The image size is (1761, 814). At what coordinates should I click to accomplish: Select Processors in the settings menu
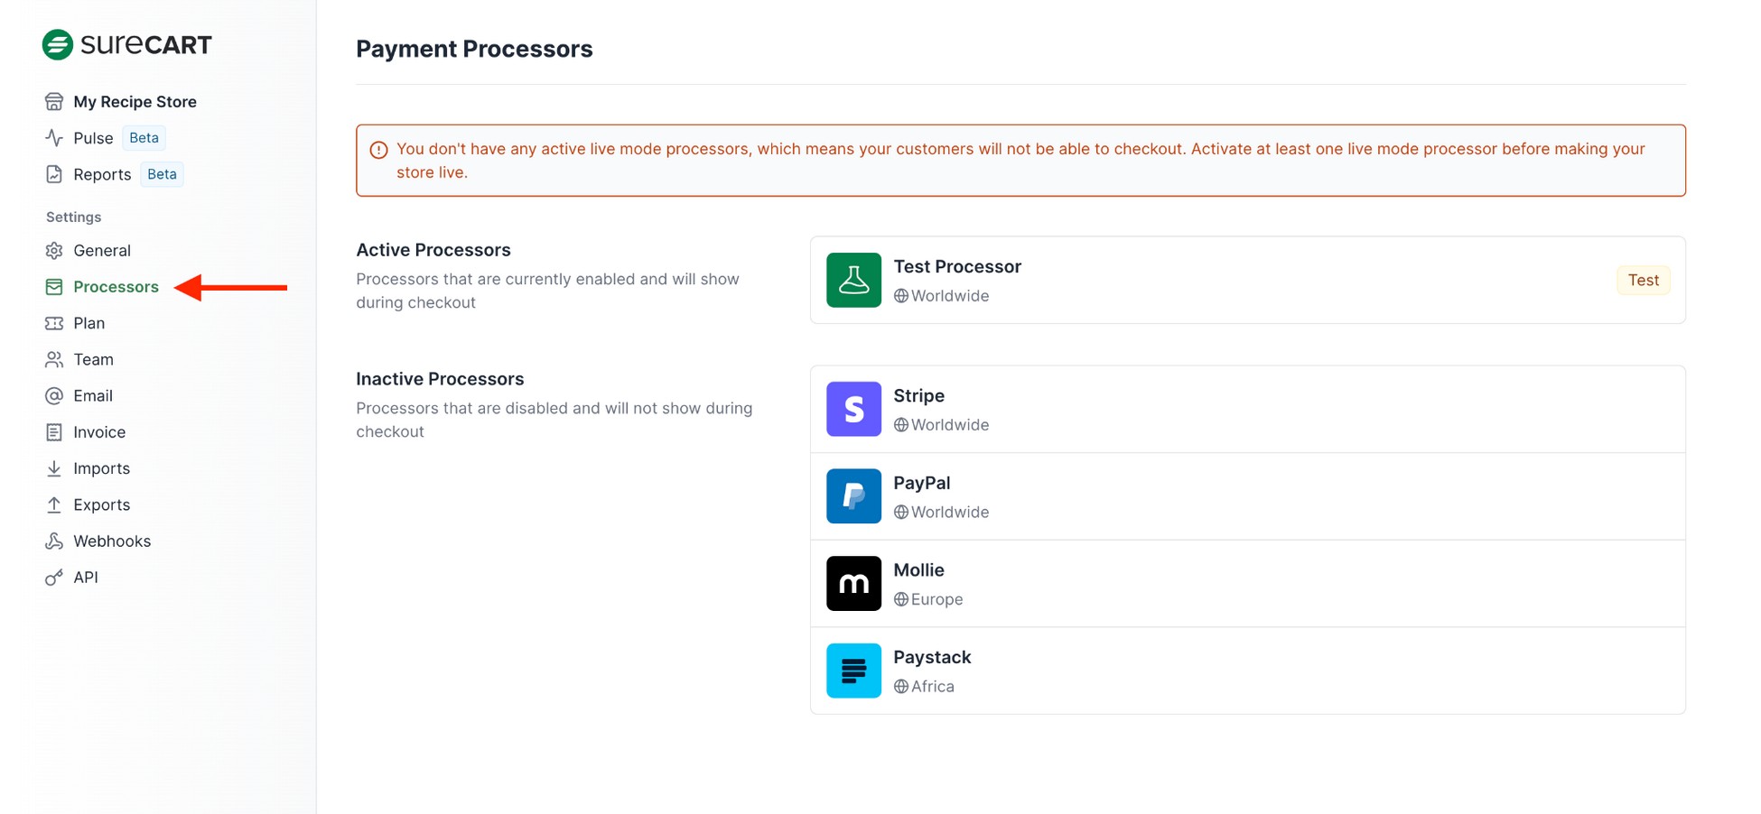116,286
